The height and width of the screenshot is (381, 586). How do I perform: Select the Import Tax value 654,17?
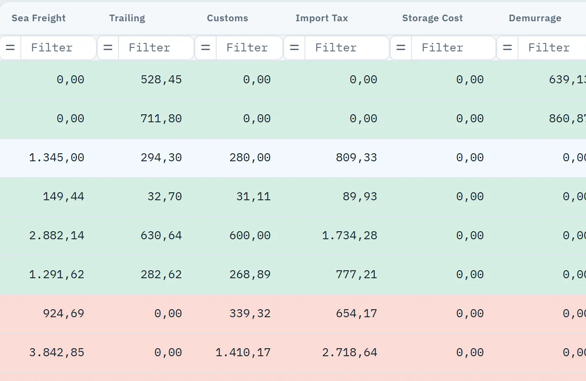356,314
